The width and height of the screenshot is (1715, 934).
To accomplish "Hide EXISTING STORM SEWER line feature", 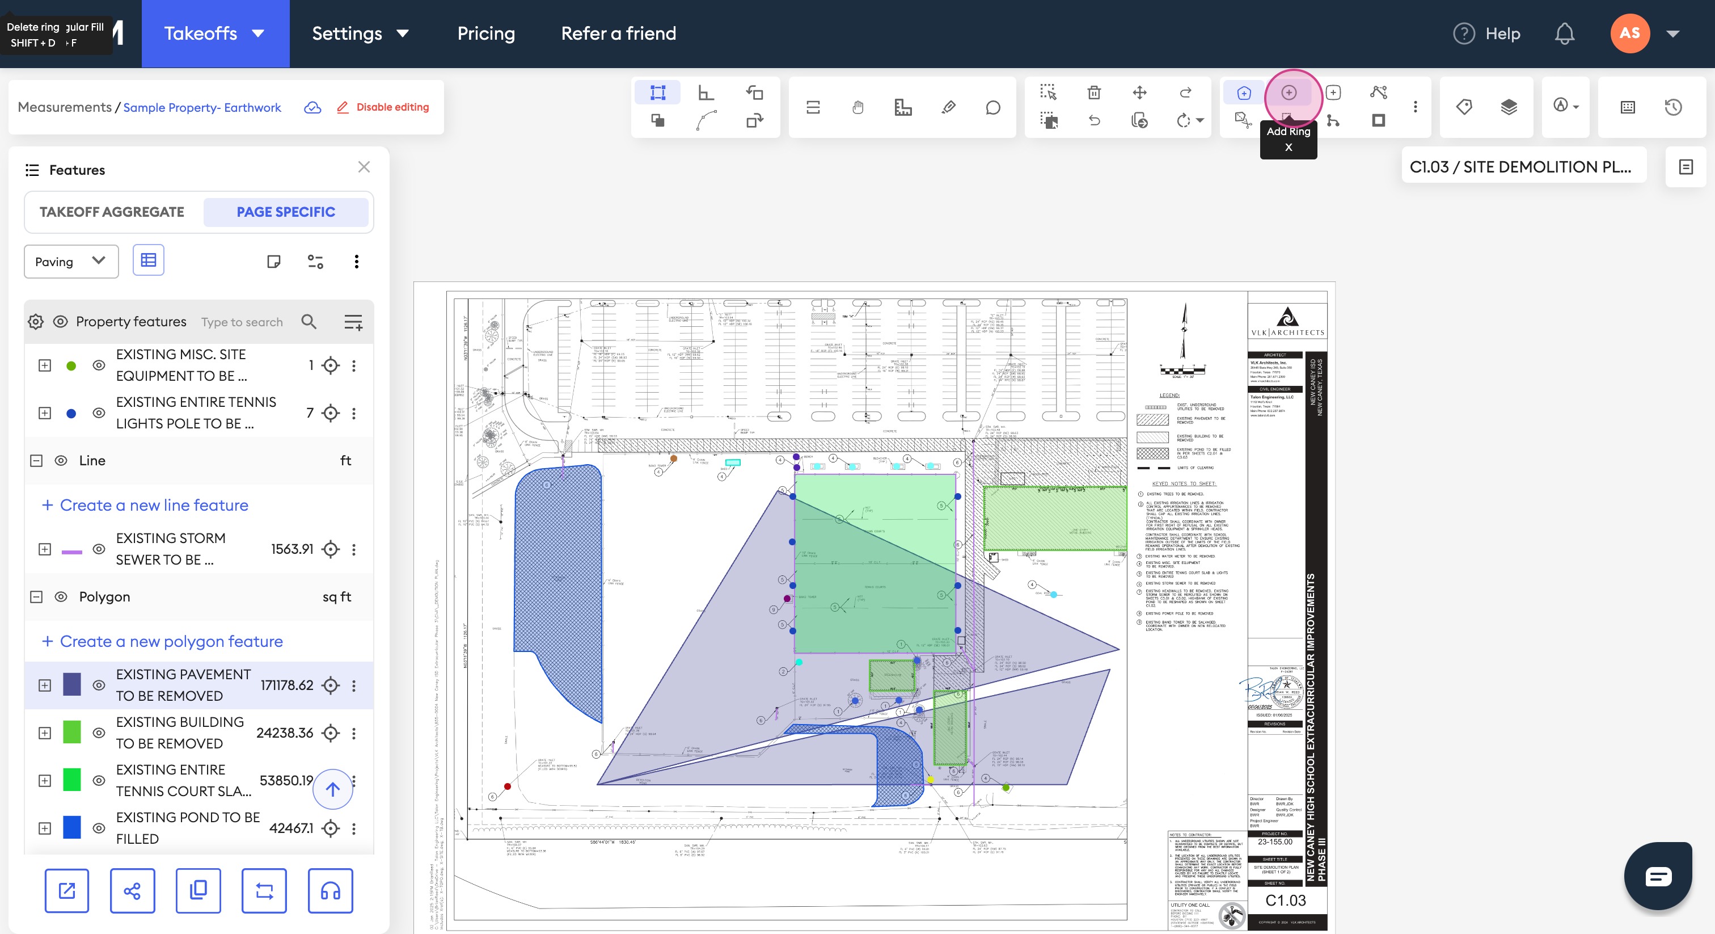I will [x=99, y=549].
